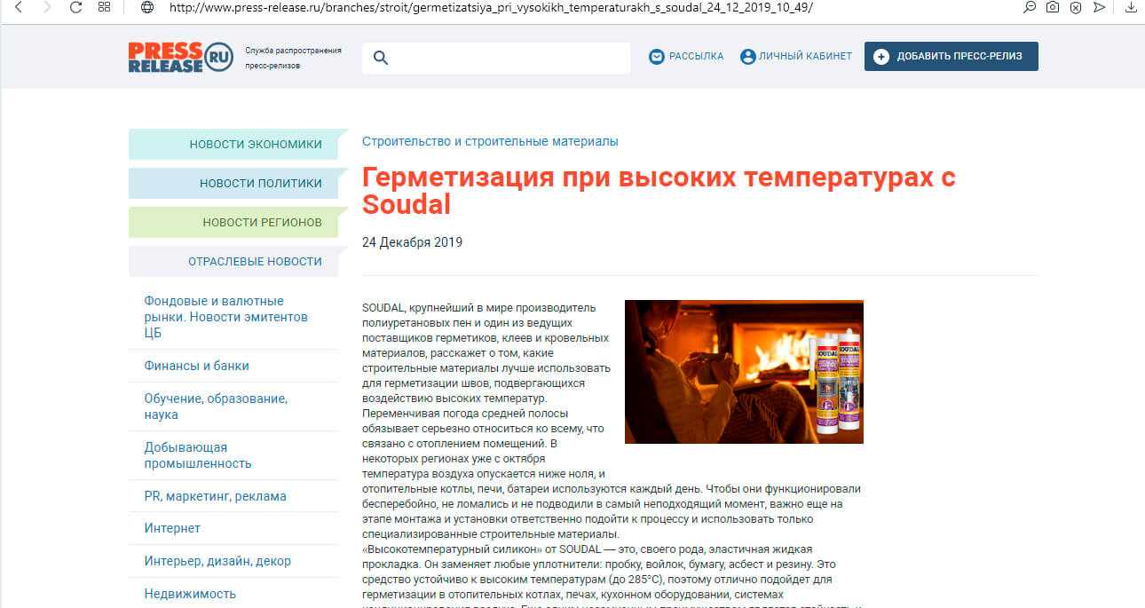This screenshot has width=1145, height=608.
Task: Go forward with the browser forward arrow
Action: (x=47, y=7)
